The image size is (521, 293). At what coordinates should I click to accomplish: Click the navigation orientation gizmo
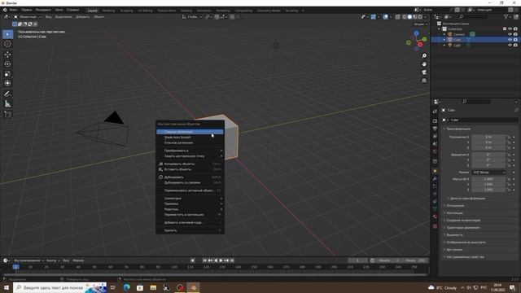pyautogui.click(x=416, y=41)
